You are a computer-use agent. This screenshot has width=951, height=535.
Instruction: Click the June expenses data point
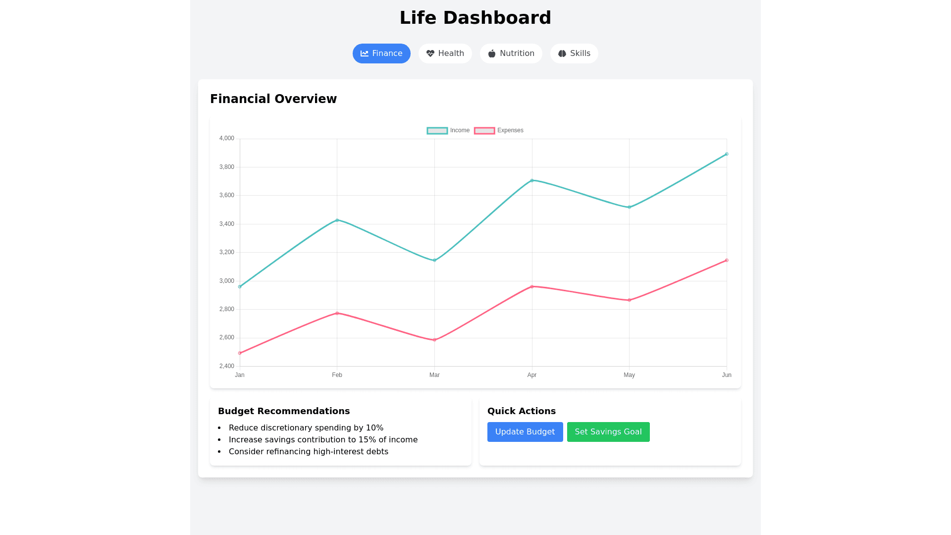pos(727,261)
